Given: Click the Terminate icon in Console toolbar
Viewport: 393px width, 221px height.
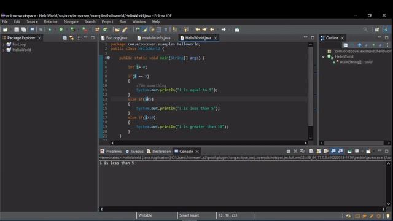Looking at the screenshot, I should [288, 152].
